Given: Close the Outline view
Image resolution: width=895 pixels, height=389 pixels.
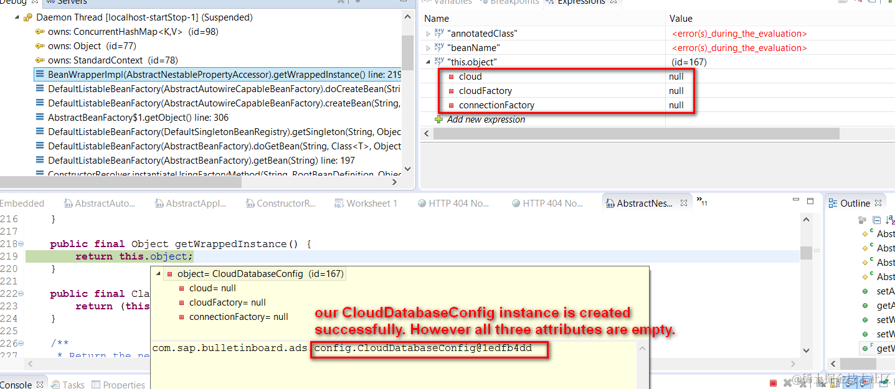Looking at the screenshot, I should point(879,203).
